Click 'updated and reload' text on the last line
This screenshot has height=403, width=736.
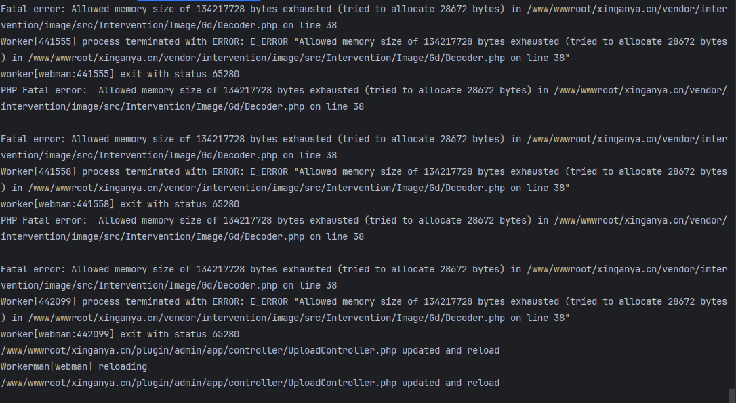[x=451, y=383]
